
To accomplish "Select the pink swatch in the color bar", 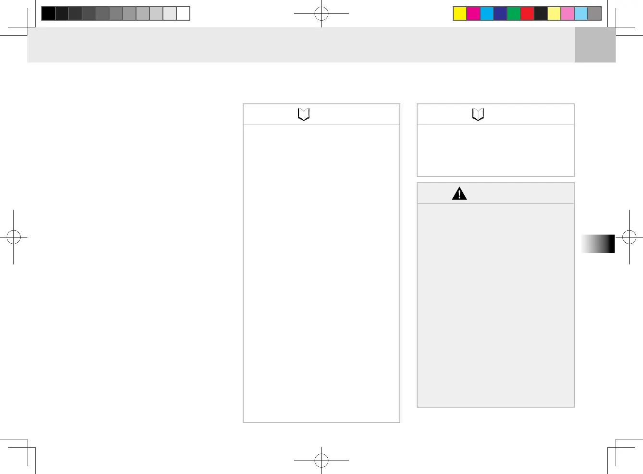I will [568, 13].
